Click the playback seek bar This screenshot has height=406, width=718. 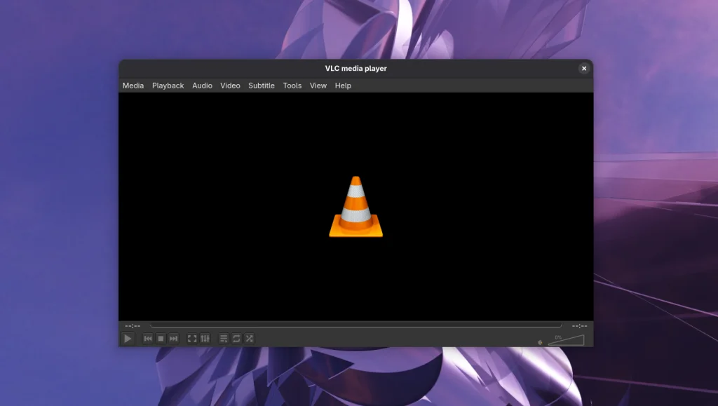coord(351,325)
